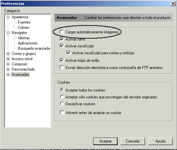Select the Desactivar cookies radio button
The width and height of the screenshot is (177, 150).
(62, 104)
